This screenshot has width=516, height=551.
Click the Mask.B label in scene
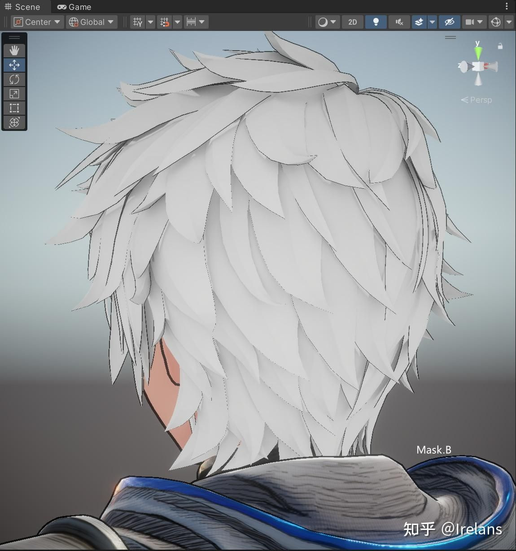pyautogui.click(x=434, y=450)
